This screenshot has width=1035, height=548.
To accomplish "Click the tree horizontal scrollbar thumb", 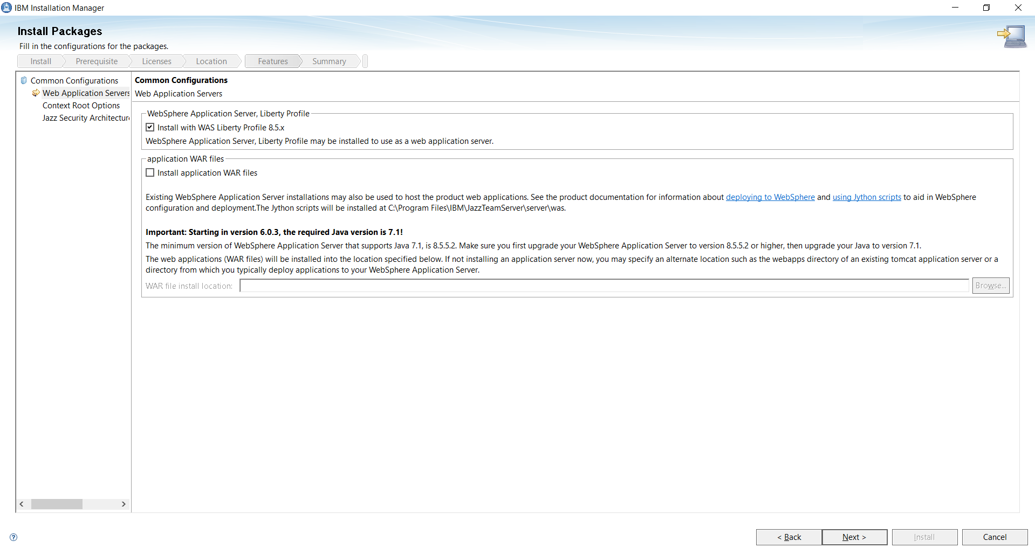I will pos(57,504).
